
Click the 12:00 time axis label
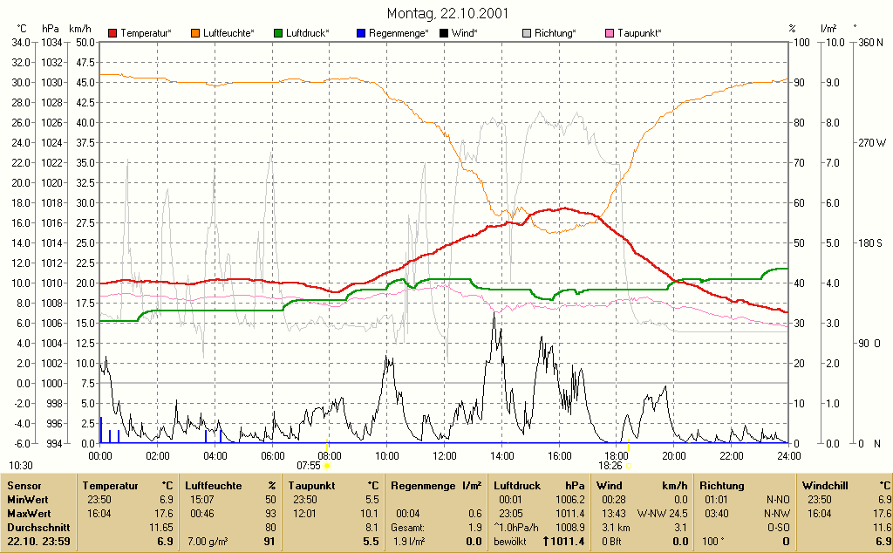tap(444, 455)
